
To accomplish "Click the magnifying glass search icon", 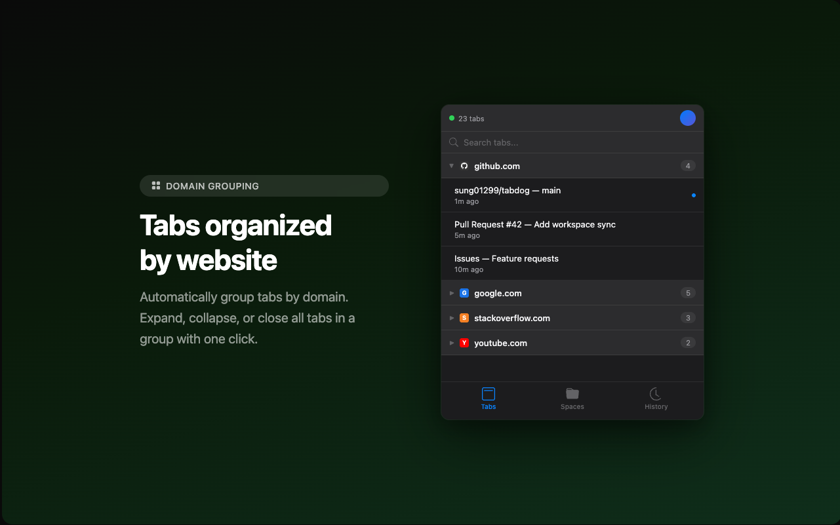I will click(453, 142).
